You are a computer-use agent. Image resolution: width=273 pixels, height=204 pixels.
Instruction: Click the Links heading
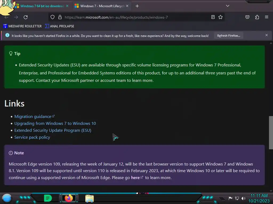click(x=14, y=104)
